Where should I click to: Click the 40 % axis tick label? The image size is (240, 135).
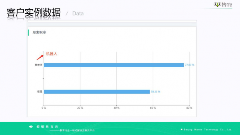click(x=116, y=108)
